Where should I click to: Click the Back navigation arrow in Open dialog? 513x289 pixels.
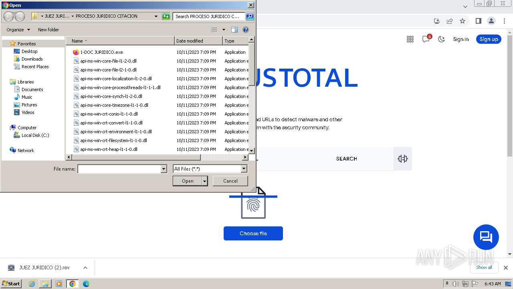click(8, 16)
